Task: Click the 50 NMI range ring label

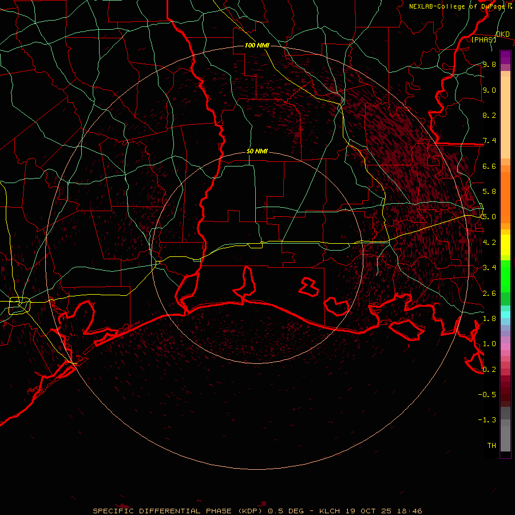Action: pos(257,151)
